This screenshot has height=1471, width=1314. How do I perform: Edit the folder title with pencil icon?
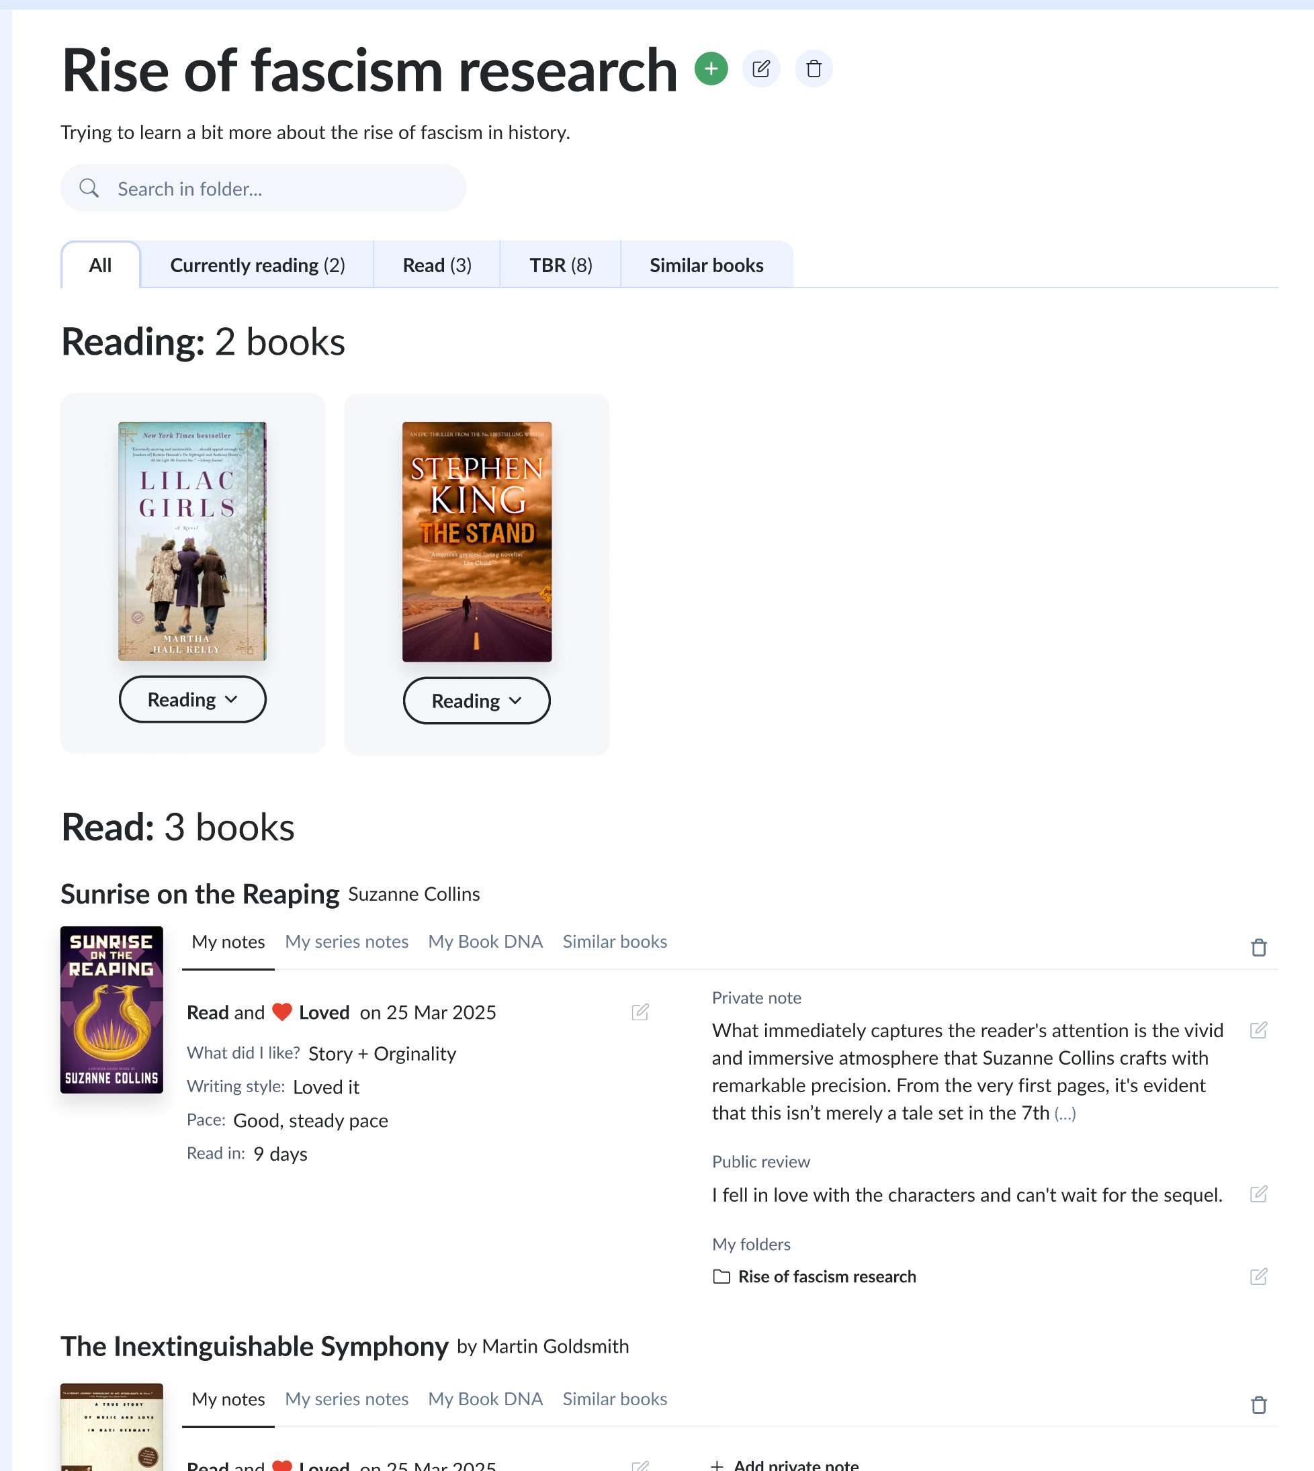[761, 69]
